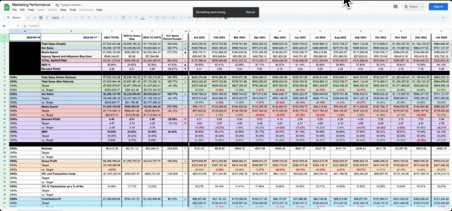Select the YoY Same Period Growth header
The width and height of the screenshot is (452, 211).
172,38
